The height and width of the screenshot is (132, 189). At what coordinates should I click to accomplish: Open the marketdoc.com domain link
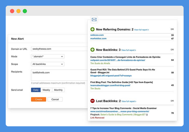(x=98, y=39)
